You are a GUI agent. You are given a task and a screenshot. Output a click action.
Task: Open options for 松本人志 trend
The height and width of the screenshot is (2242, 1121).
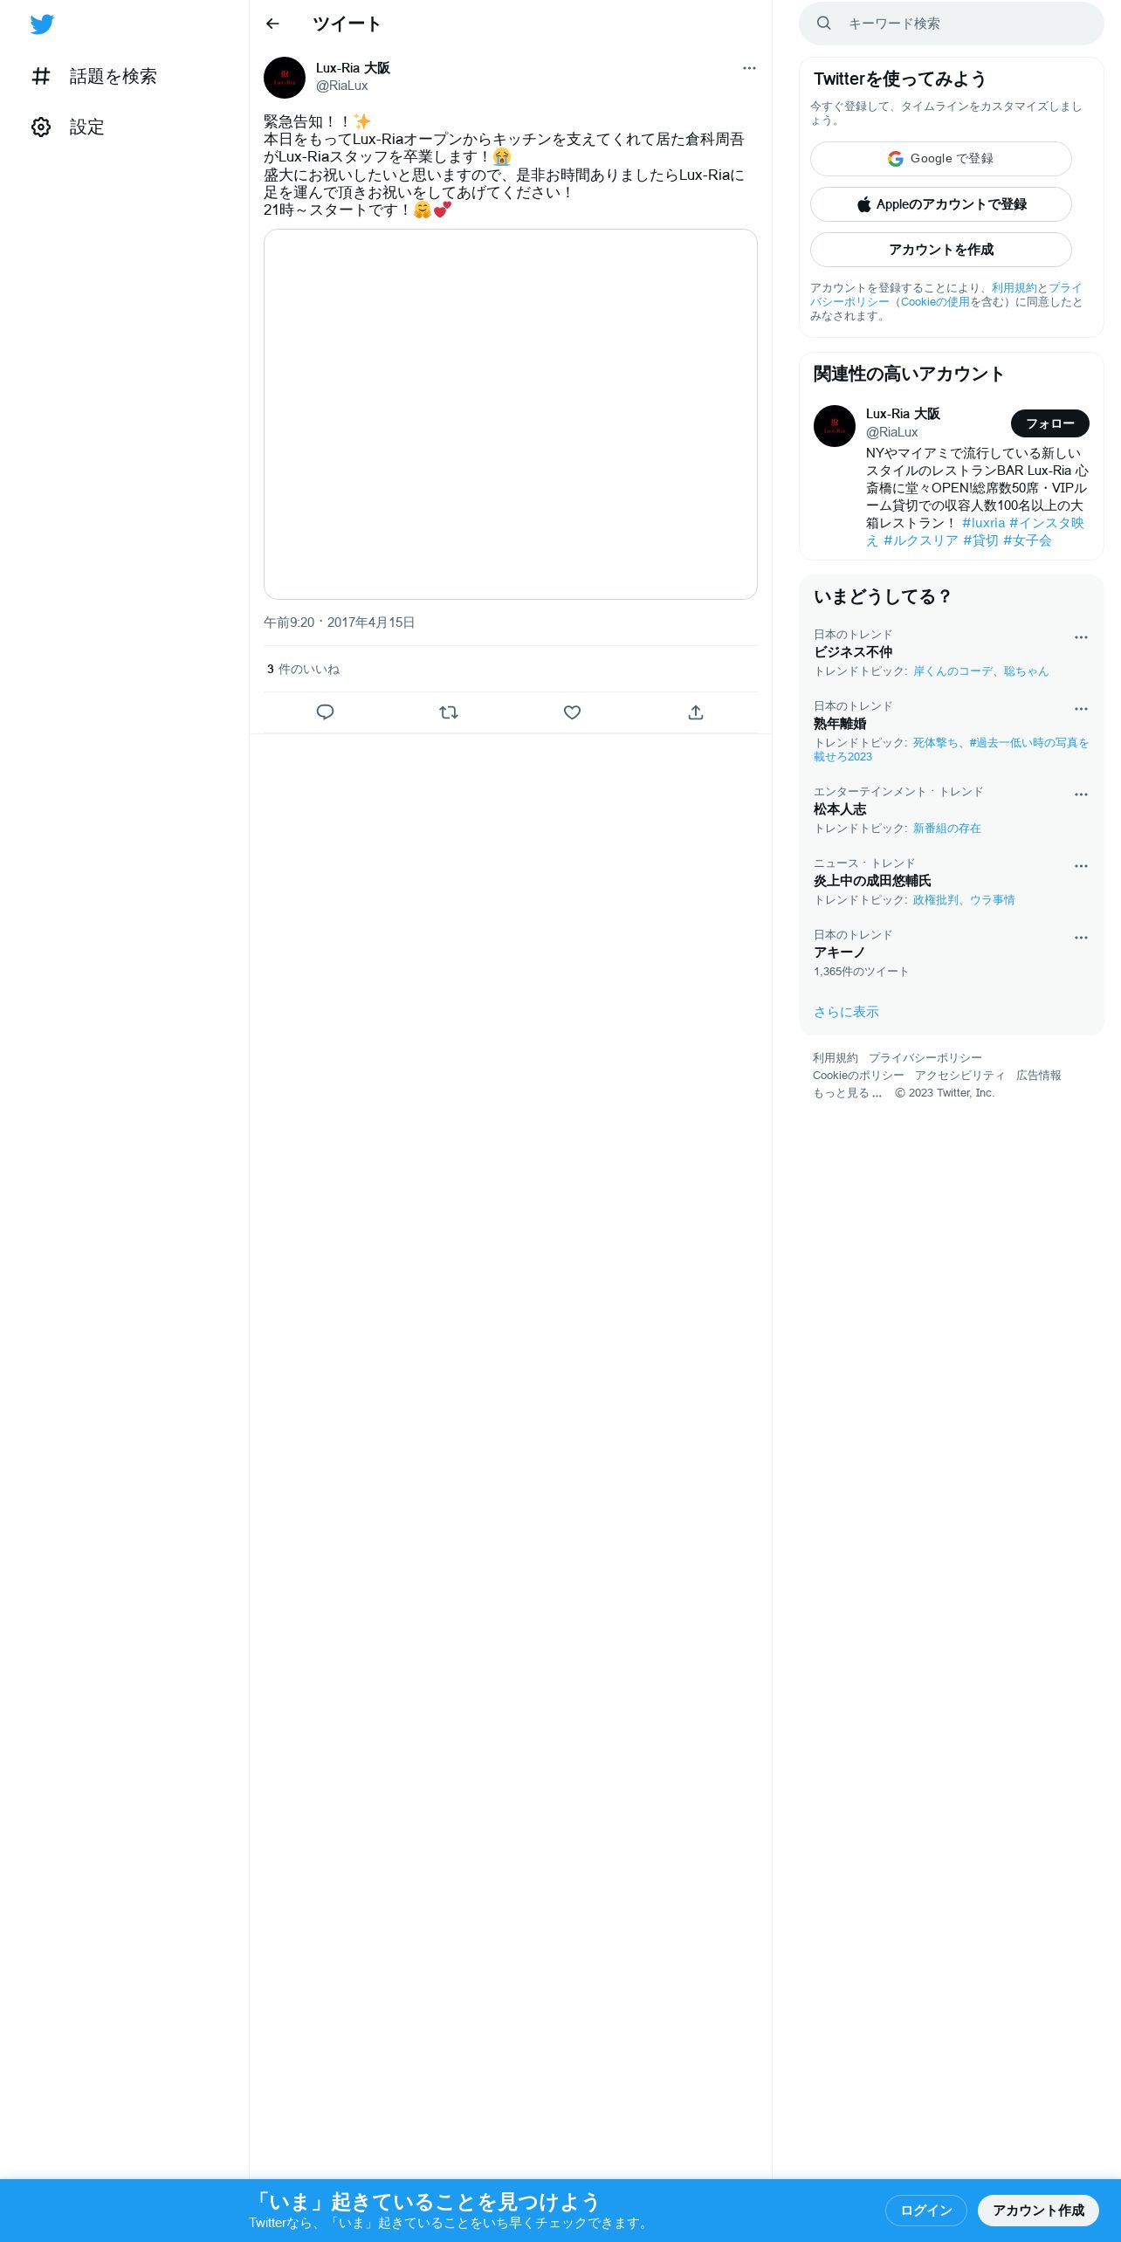pos(1081,794)
